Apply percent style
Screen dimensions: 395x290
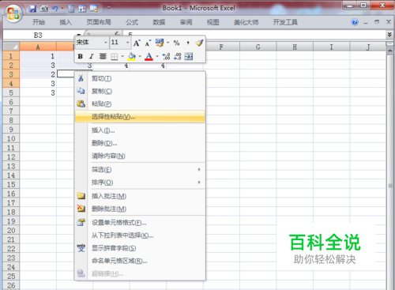coord(176,43)
